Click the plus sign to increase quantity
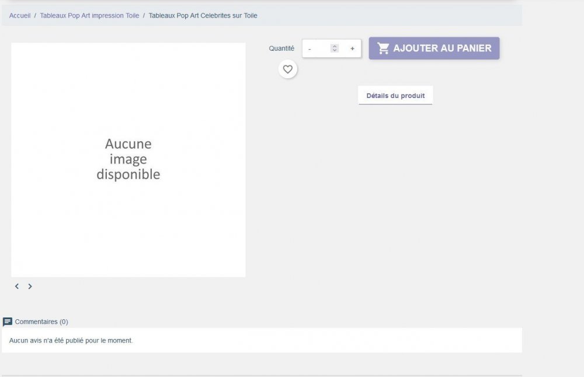 click(352, 48)
